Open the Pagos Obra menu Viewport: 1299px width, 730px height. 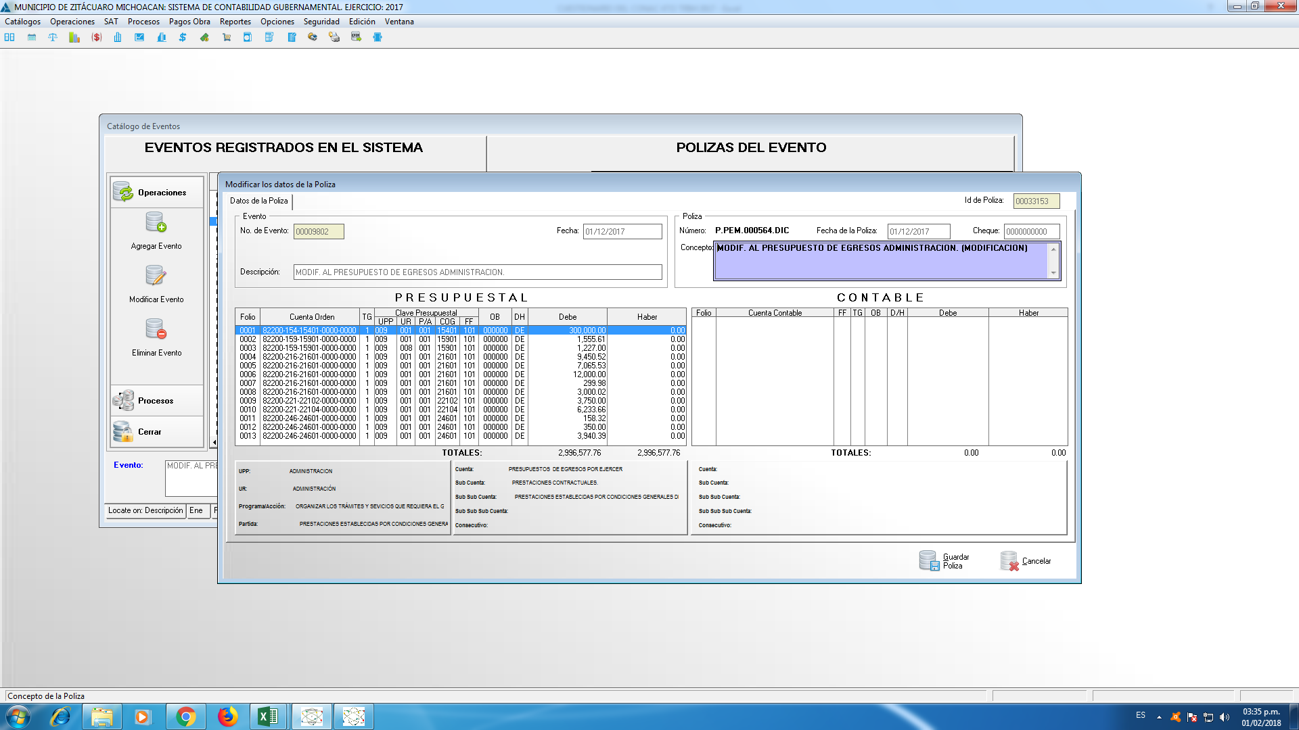pyautogui.click(x=189, y=22)
